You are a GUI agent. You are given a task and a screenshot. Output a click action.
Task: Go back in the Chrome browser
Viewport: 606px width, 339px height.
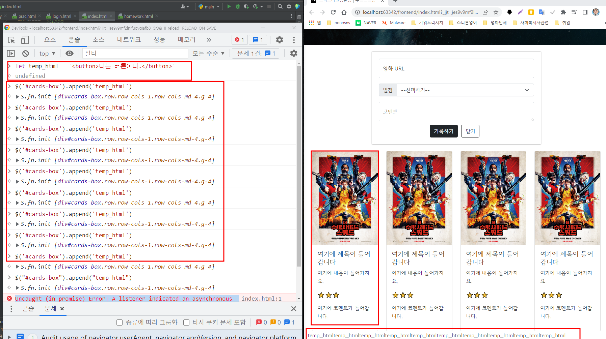312,12
